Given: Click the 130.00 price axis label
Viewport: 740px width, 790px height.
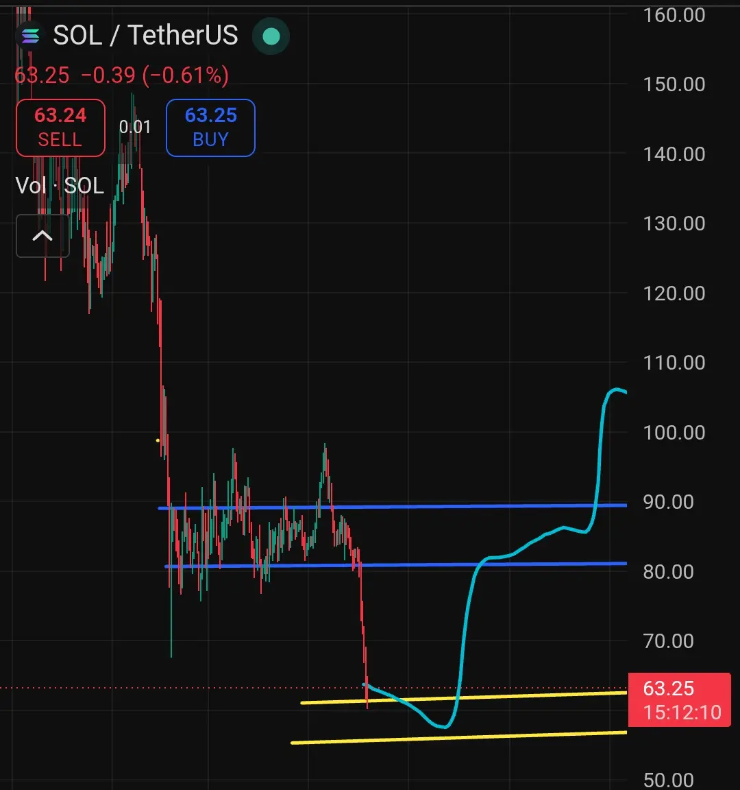Looking at the screenshot, I should click(674, 223).
